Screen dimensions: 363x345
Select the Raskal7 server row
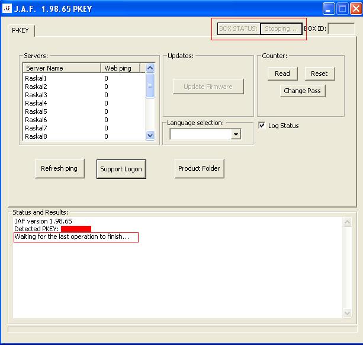click(84, 129)
